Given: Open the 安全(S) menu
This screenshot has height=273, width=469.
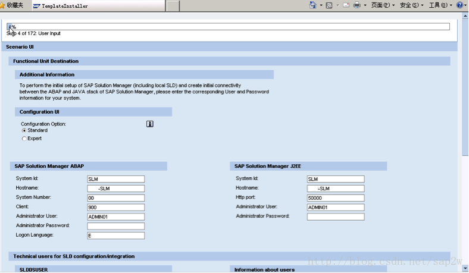Looking at the screenshot, I should 412,5.
